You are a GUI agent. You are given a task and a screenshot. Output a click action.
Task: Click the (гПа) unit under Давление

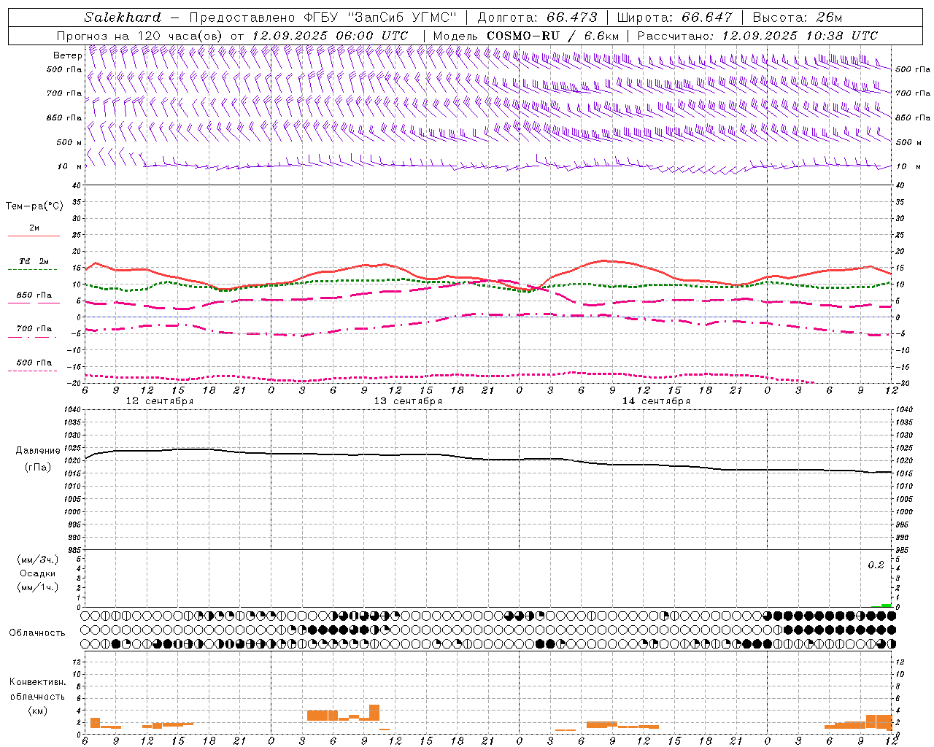38,467
